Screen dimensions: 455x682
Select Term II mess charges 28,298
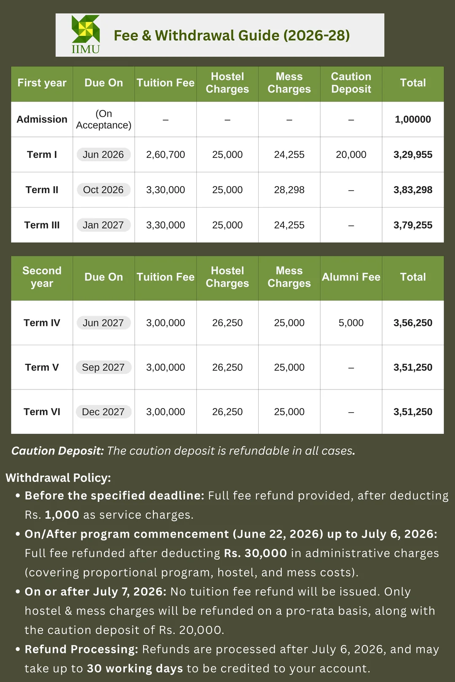tap(289, 190)
